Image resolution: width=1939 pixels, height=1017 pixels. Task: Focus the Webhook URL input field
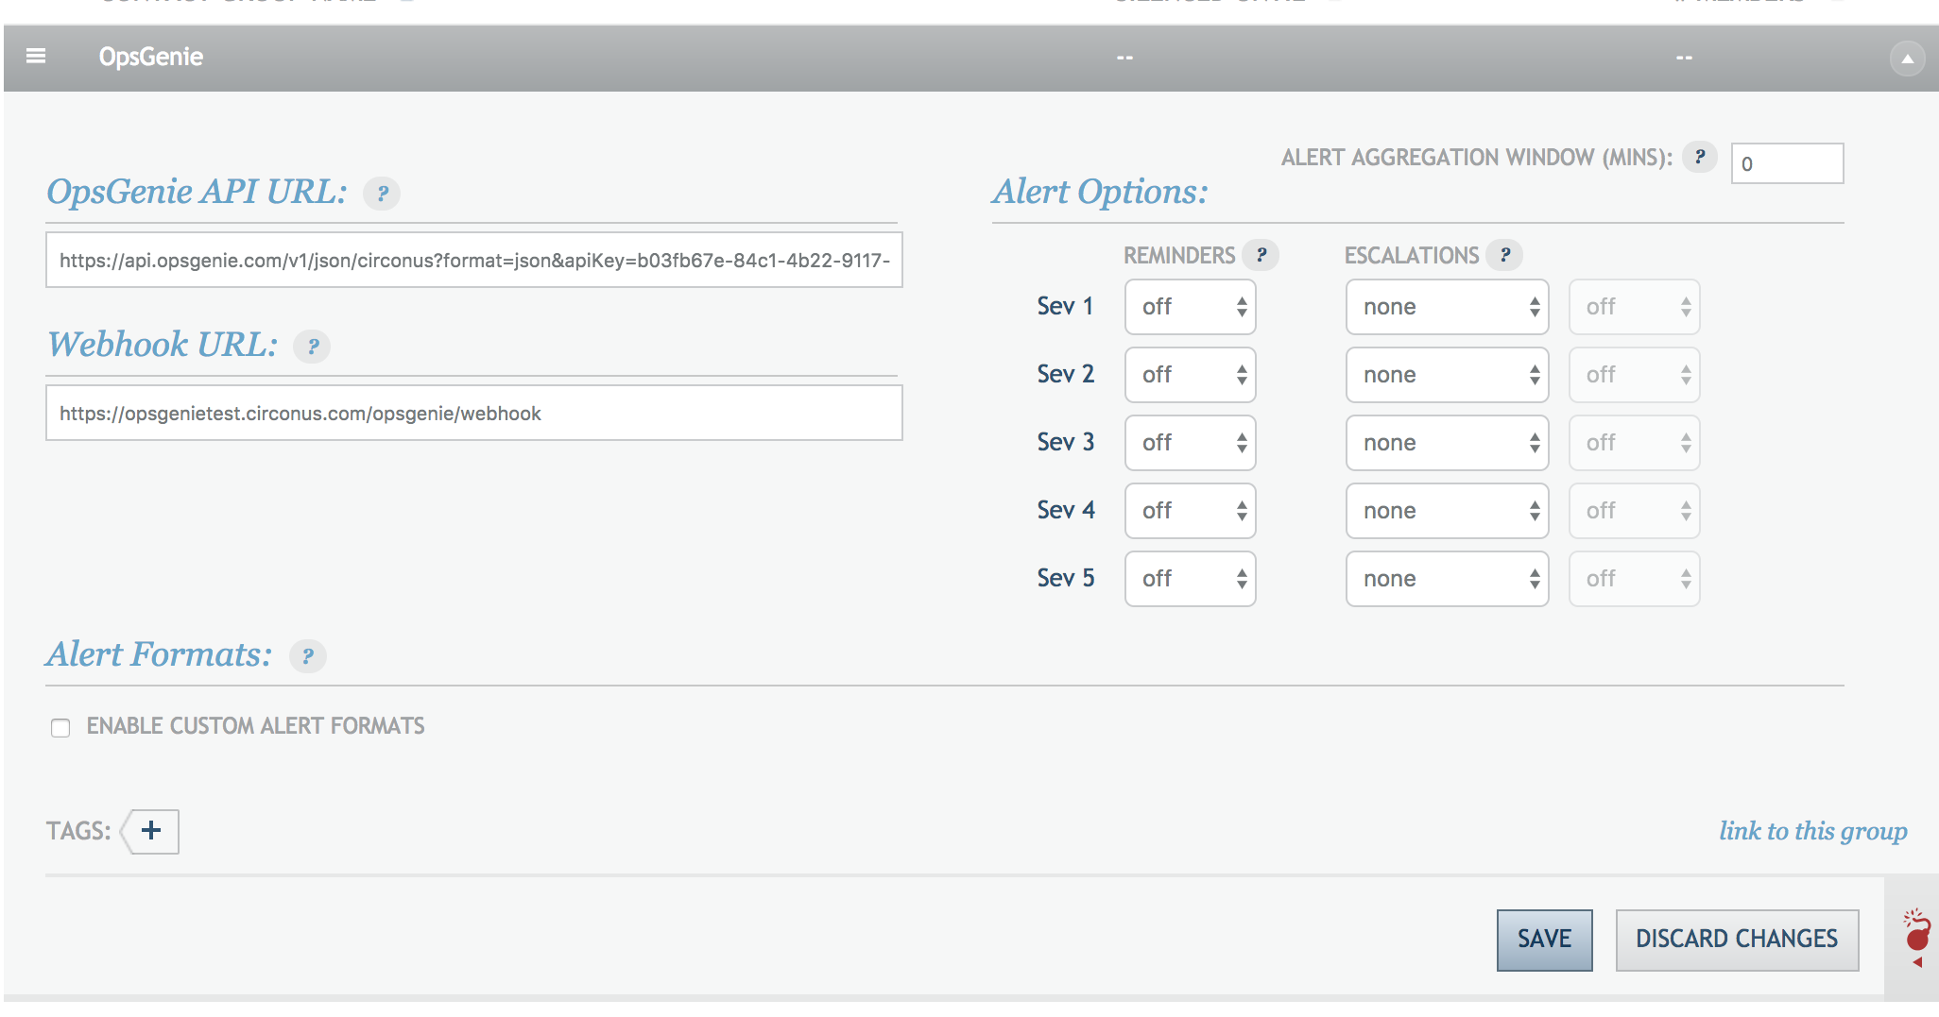pyautogui.click(x=474, y=413)
